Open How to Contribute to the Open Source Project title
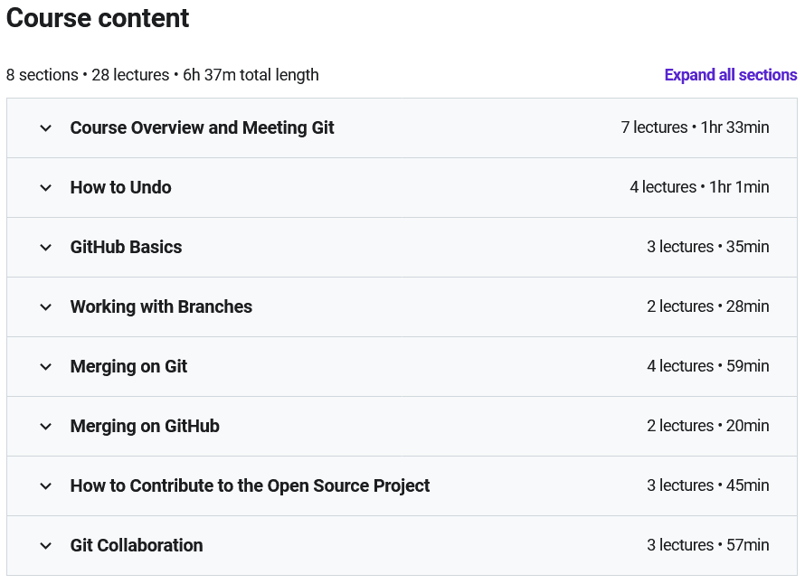 pos(250,485)
